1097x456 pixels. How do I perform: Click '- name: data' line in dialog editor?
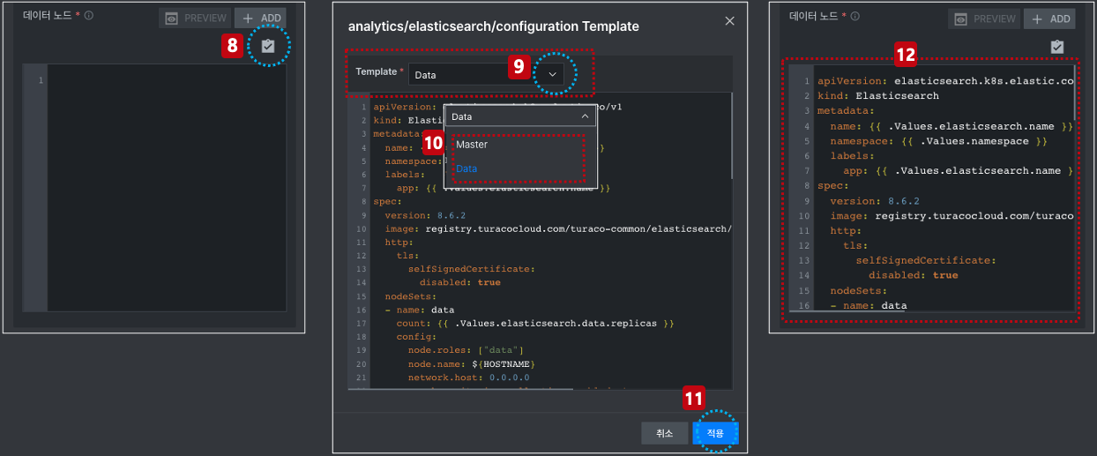point(420,310)
